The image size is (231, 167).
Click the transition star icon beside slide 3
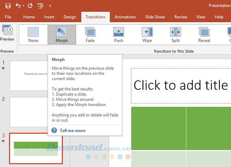pos(3,141)
